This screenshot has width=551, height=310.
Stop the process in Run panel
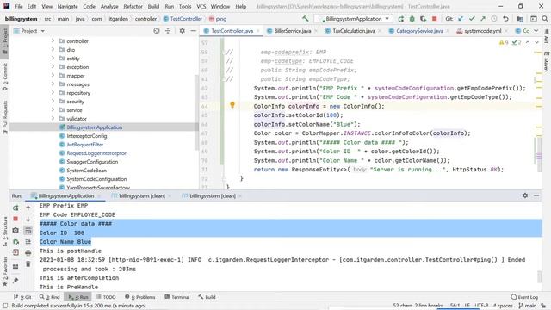15,219
